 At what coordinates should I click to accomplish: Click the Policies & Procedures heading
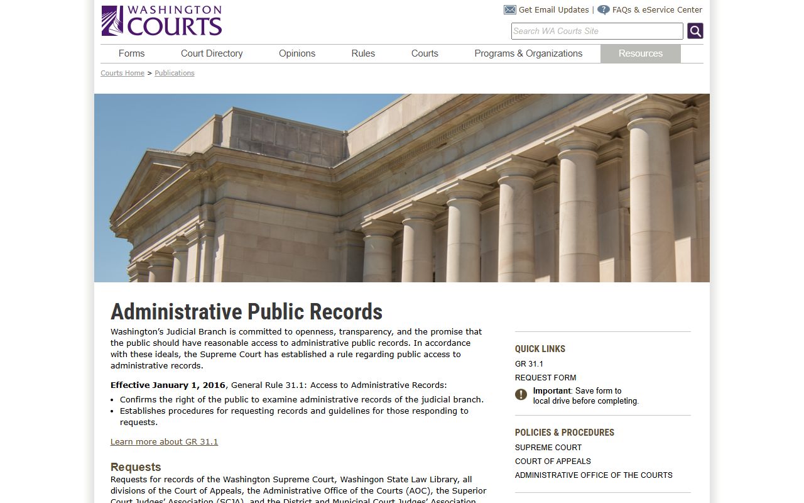pyautogui.click(x=565, y=433)
